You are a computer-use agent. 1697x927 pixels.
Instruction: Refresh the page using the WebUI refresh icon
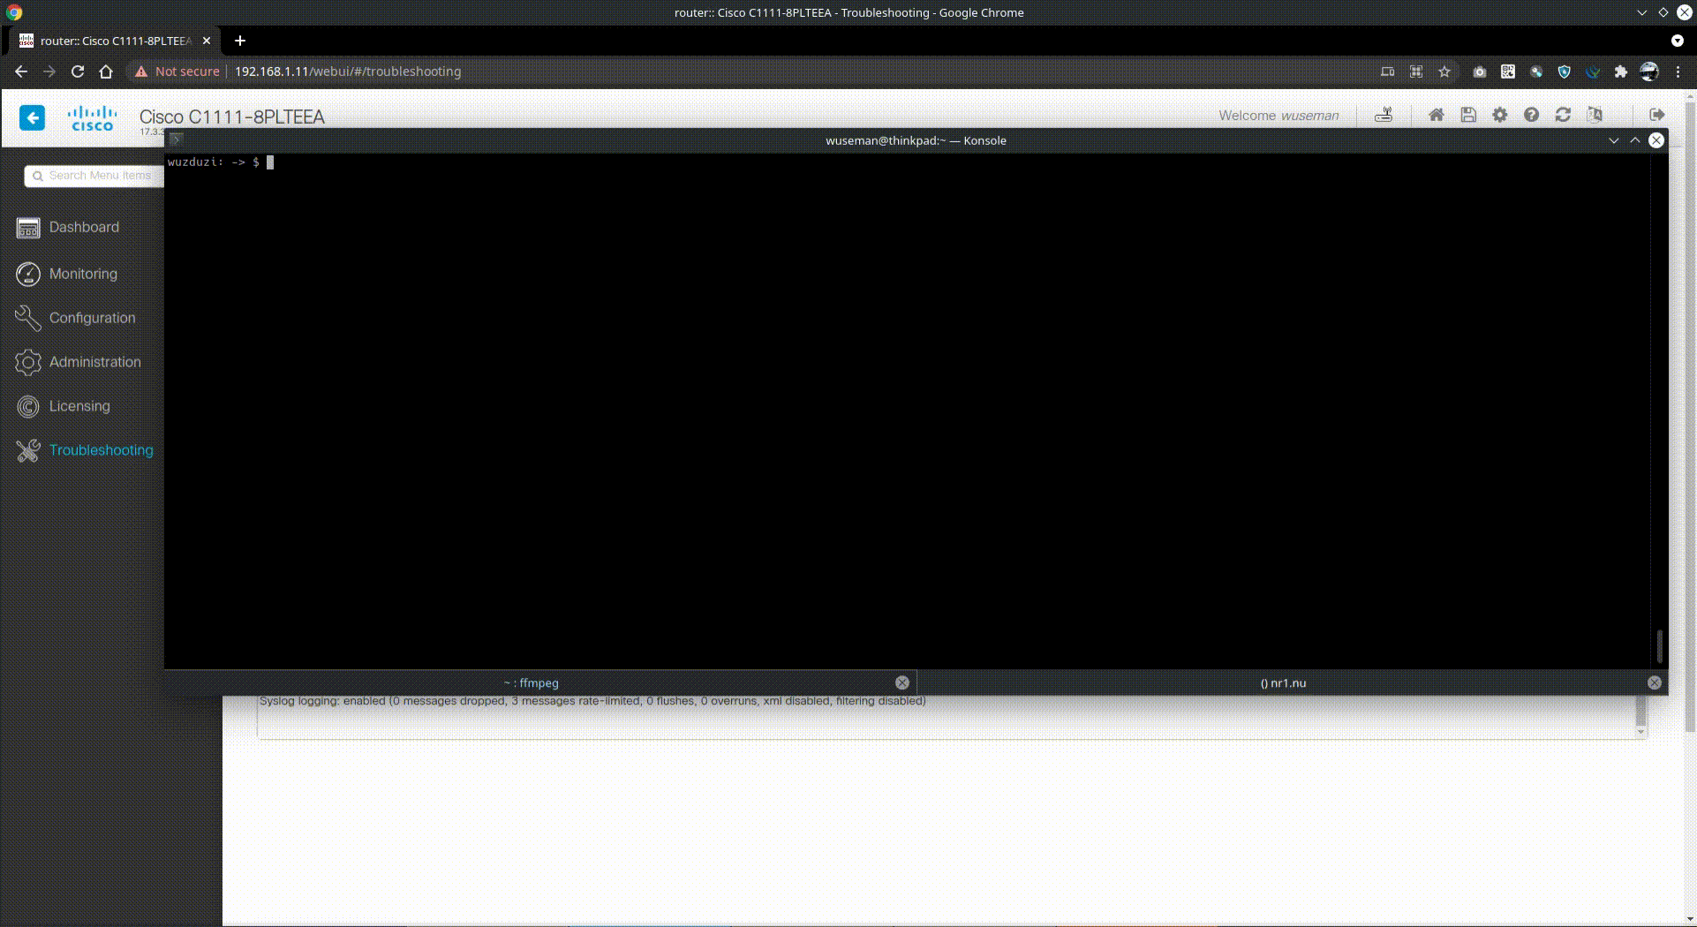coord(1564,115)
